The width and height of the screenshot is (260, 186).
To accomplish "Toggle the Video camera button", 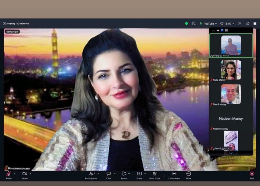I will pyautogui.click(x=25, y=175).
